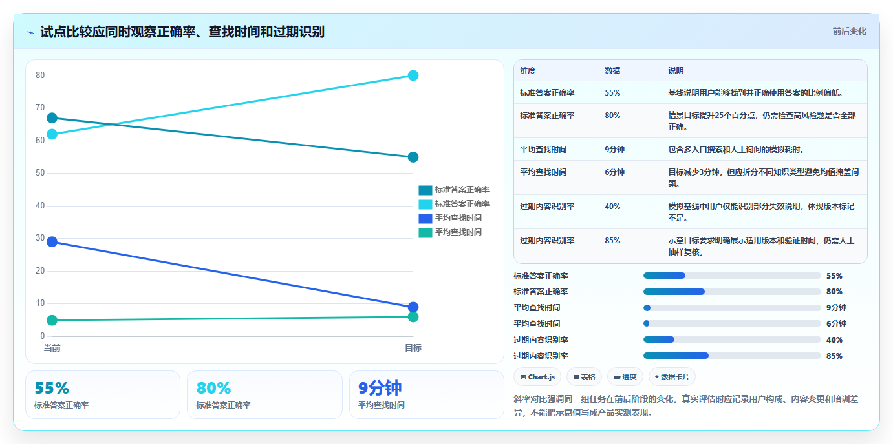Image resolution: width=893 pixels, height=444 pixels.
Task: Click the sparkle icon in the 数据卡片 chip
Action: point(657,377)
